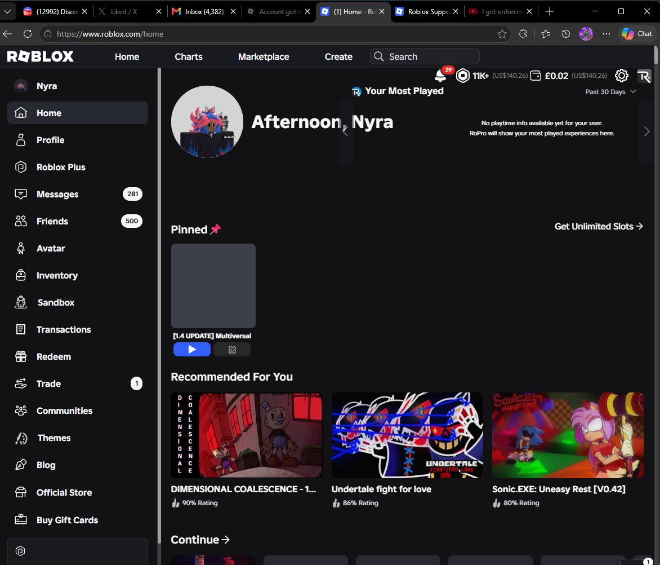Open new browser tab

click(x=549, y=11)
